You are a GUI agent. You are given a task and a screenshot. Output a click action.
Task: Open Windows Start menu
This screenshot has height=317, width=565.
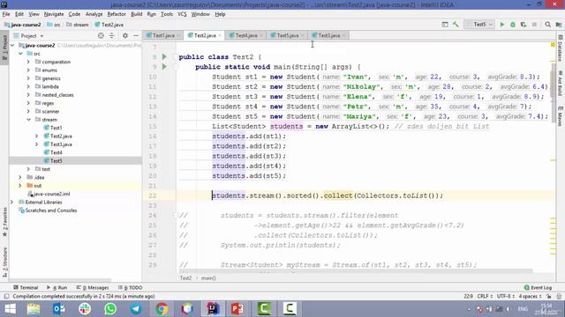coord(10,309)
